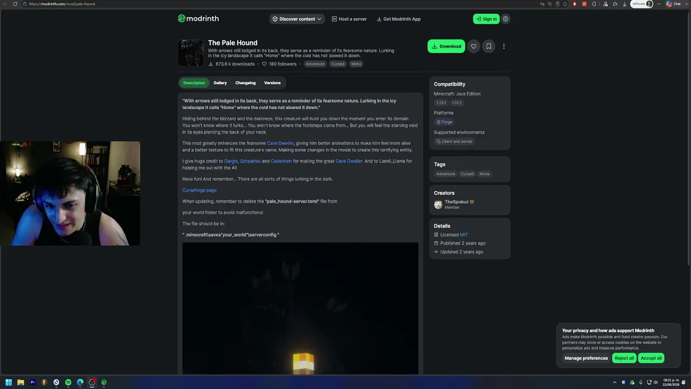Viewport: 691px width, 389px height.
Task: Open Premiere Pro from the taskbar
Action: 32,383
